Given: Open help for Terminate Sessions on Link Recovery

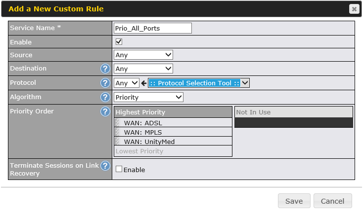Looking at the screenshot, I should pyautogui.click(x=105, y=166).
